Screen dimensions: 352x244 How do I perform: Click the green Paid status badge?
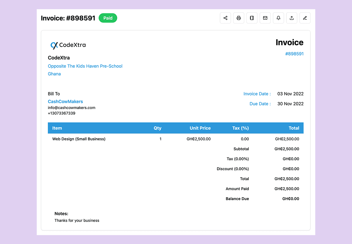108,18
